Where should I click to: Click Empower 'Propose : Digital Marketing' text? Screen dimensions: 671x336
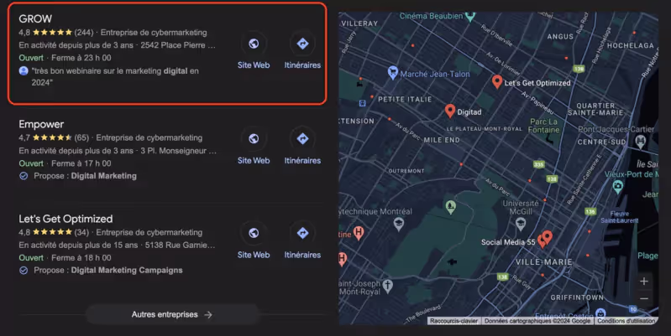coord(85,176)
